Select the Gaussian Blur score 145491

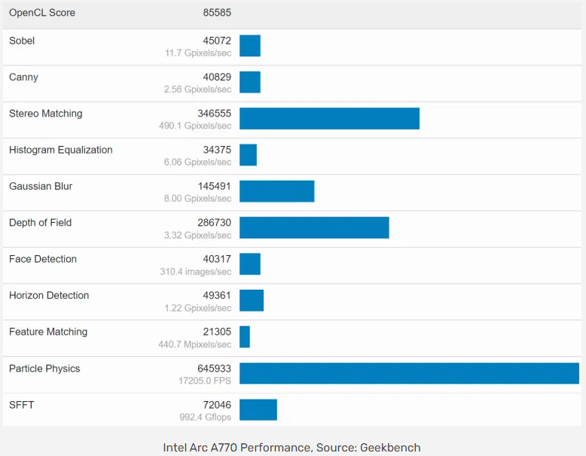pyautogui.click(x=214, y=187)
